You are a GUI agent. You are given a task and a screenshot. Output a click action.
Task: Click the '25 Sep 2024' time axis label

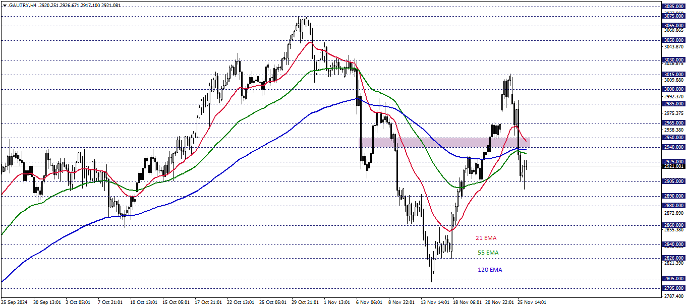tap(15, 302)
